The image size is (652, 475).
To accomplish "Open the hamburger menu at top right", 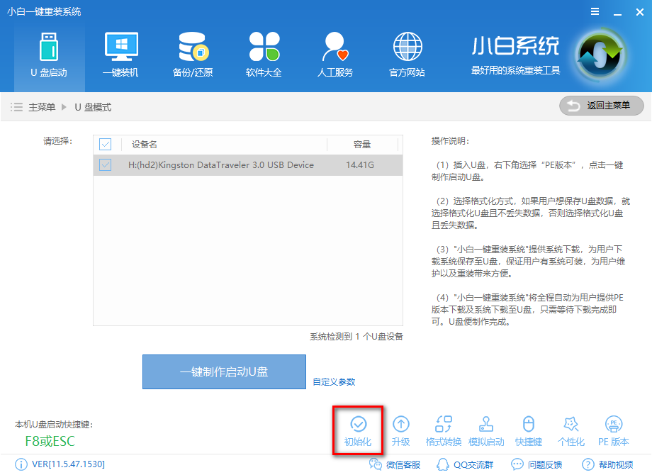I will coord(594,11).
